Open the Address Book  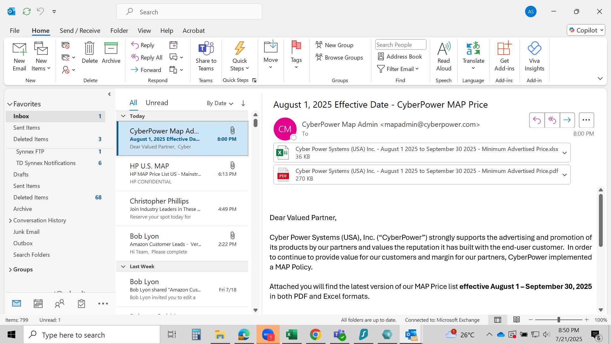point(400,56)
